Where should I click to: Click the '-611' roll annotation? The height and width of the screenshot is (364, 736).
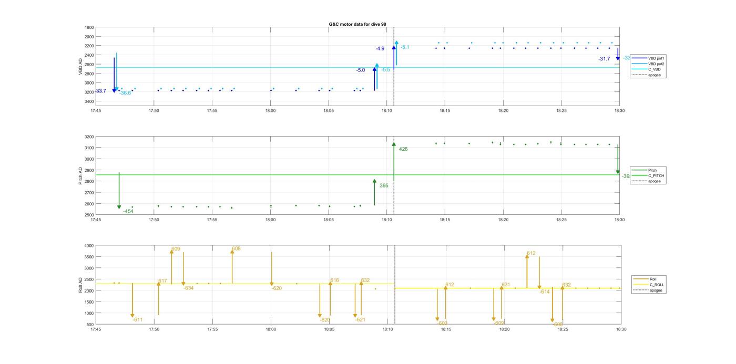(x=138, y=320)
